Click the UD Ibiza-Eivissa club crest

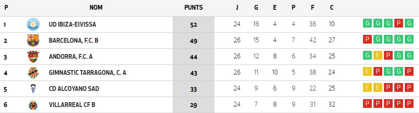click(33, 24)
